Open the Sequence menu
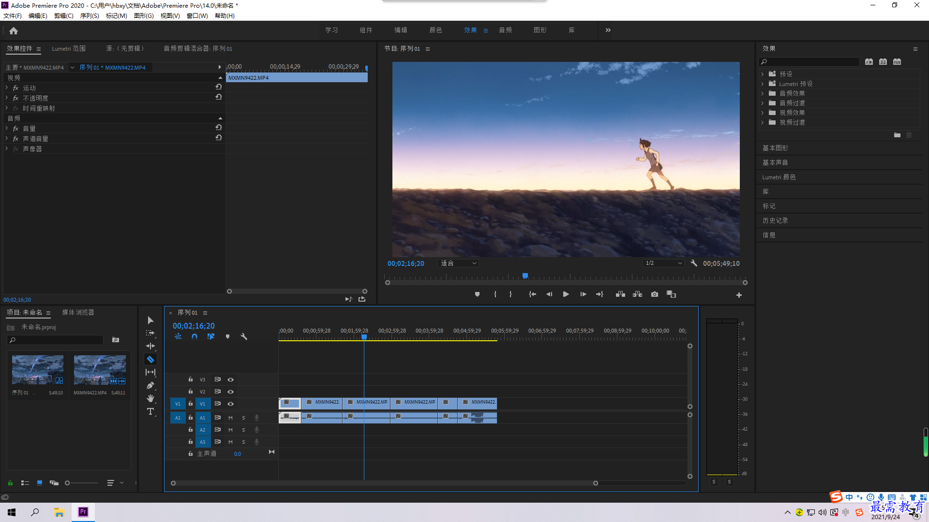929x522 pixels. [90, 16]
